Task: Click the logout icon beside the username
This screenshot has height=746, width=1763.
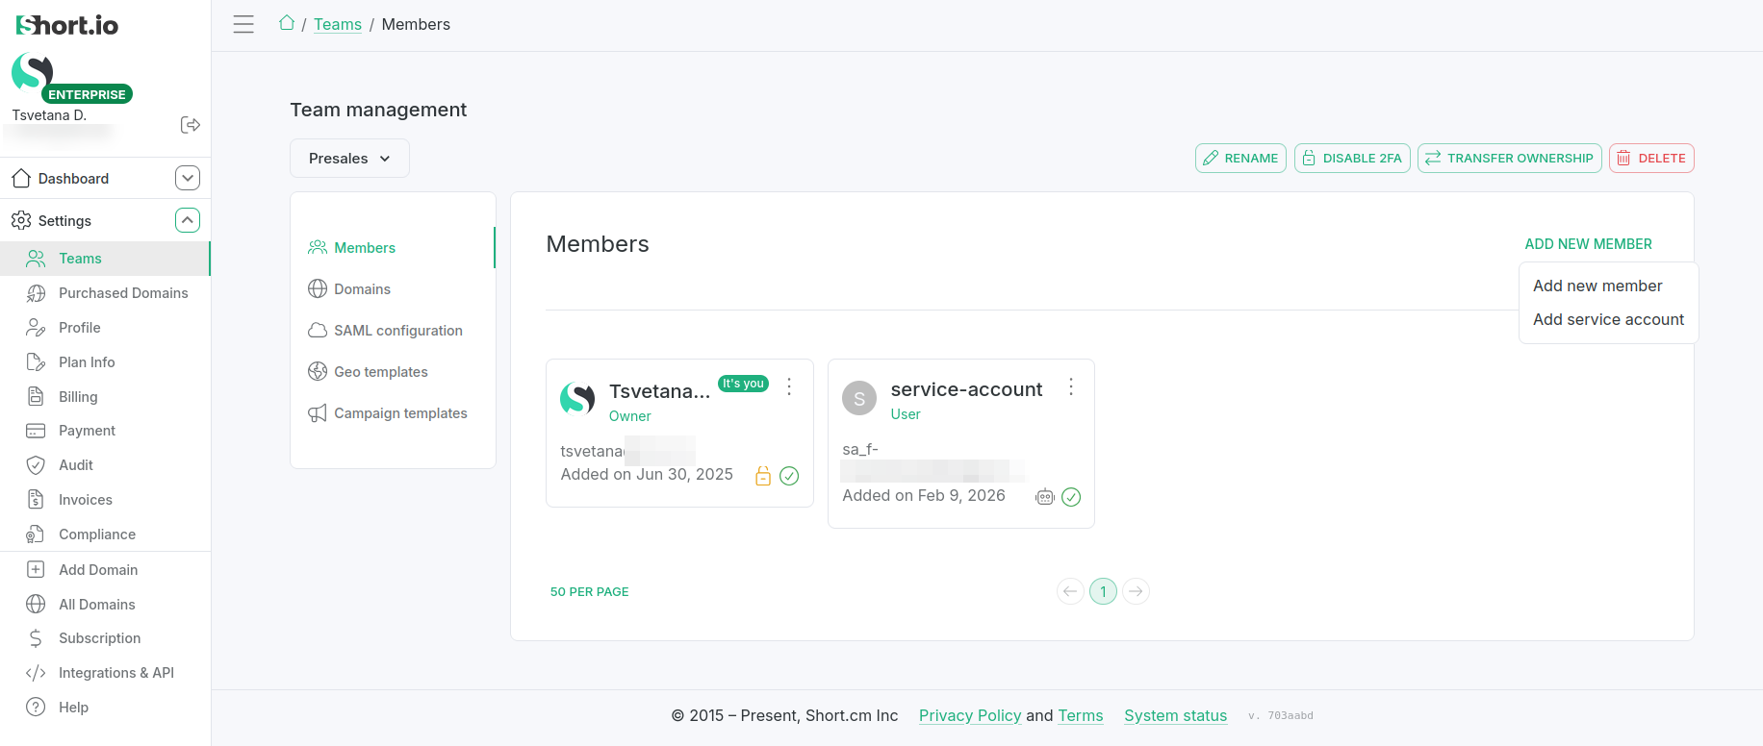Action: [191, 125]
